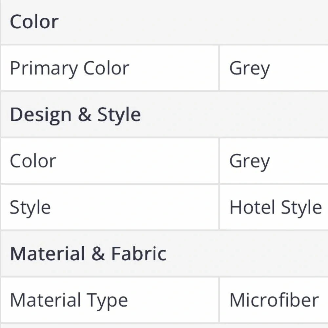This screenshot has width=328, height=328.
Task: Click column divider between Color and Grey
Action: pos(219,161)
